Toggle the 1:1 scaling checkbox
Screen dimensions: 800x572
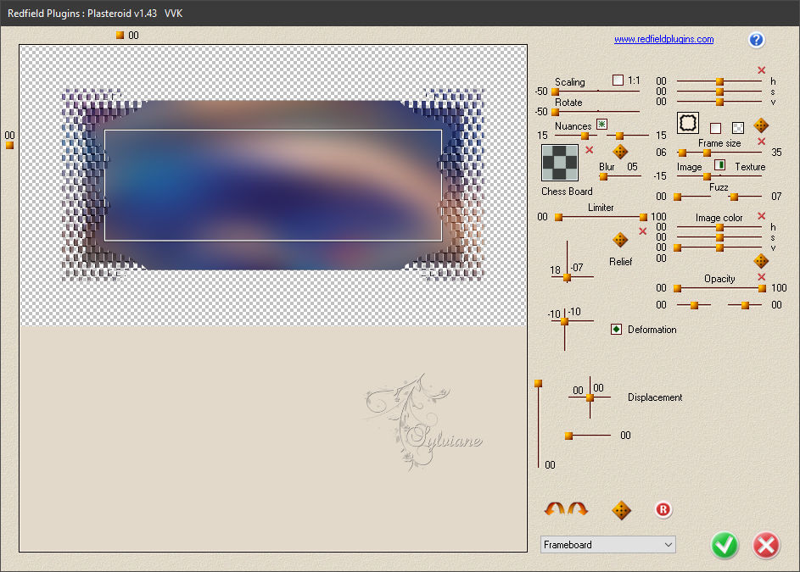click(618, 80)
